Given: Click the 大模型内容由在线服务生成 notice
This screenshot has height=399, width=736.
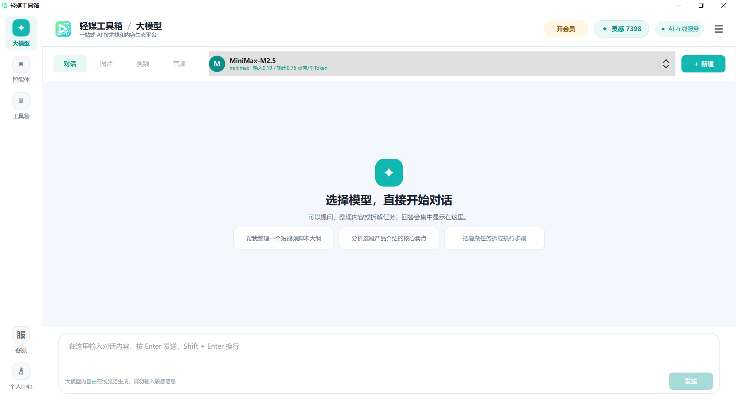Looking at the screenshot, I should [120, 381].
